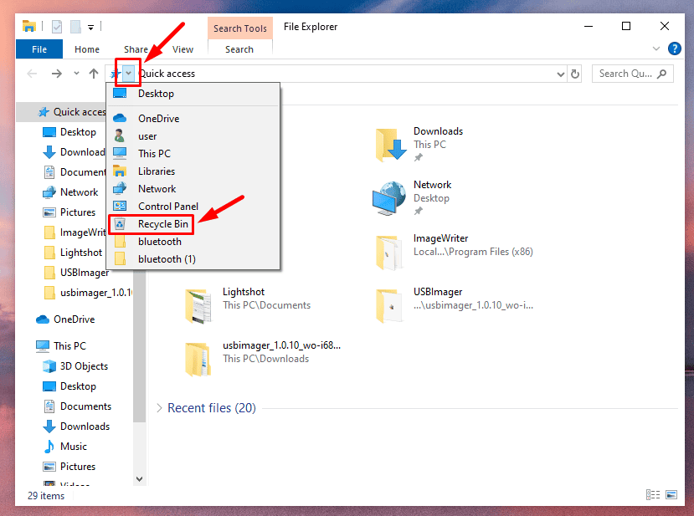This screenshot has height=516, width=694.
Task: Click the Refresh button beside address bar
Action: pos(575,74)
